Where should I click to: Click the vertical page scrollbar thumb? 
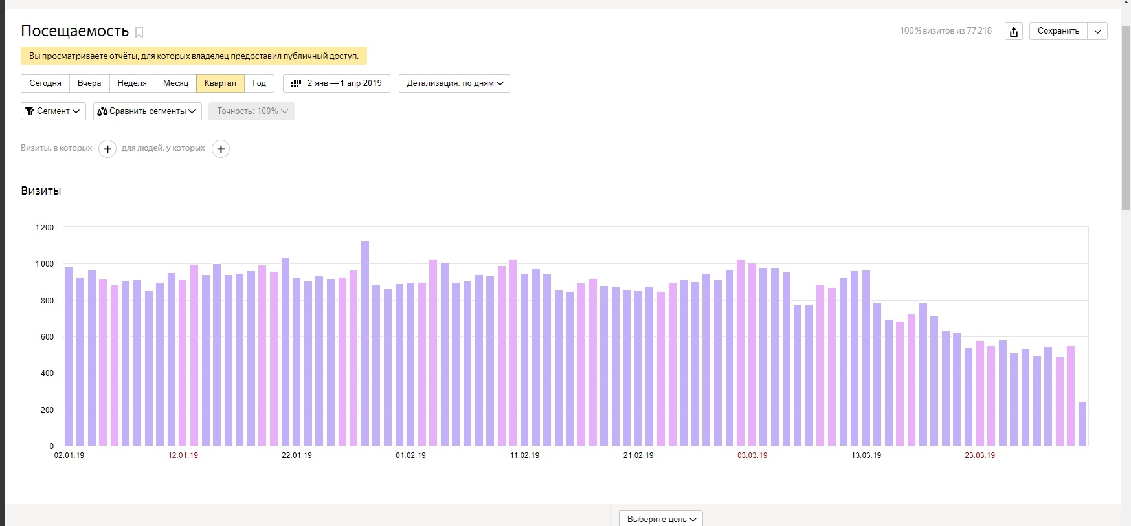coord(1126,116)
